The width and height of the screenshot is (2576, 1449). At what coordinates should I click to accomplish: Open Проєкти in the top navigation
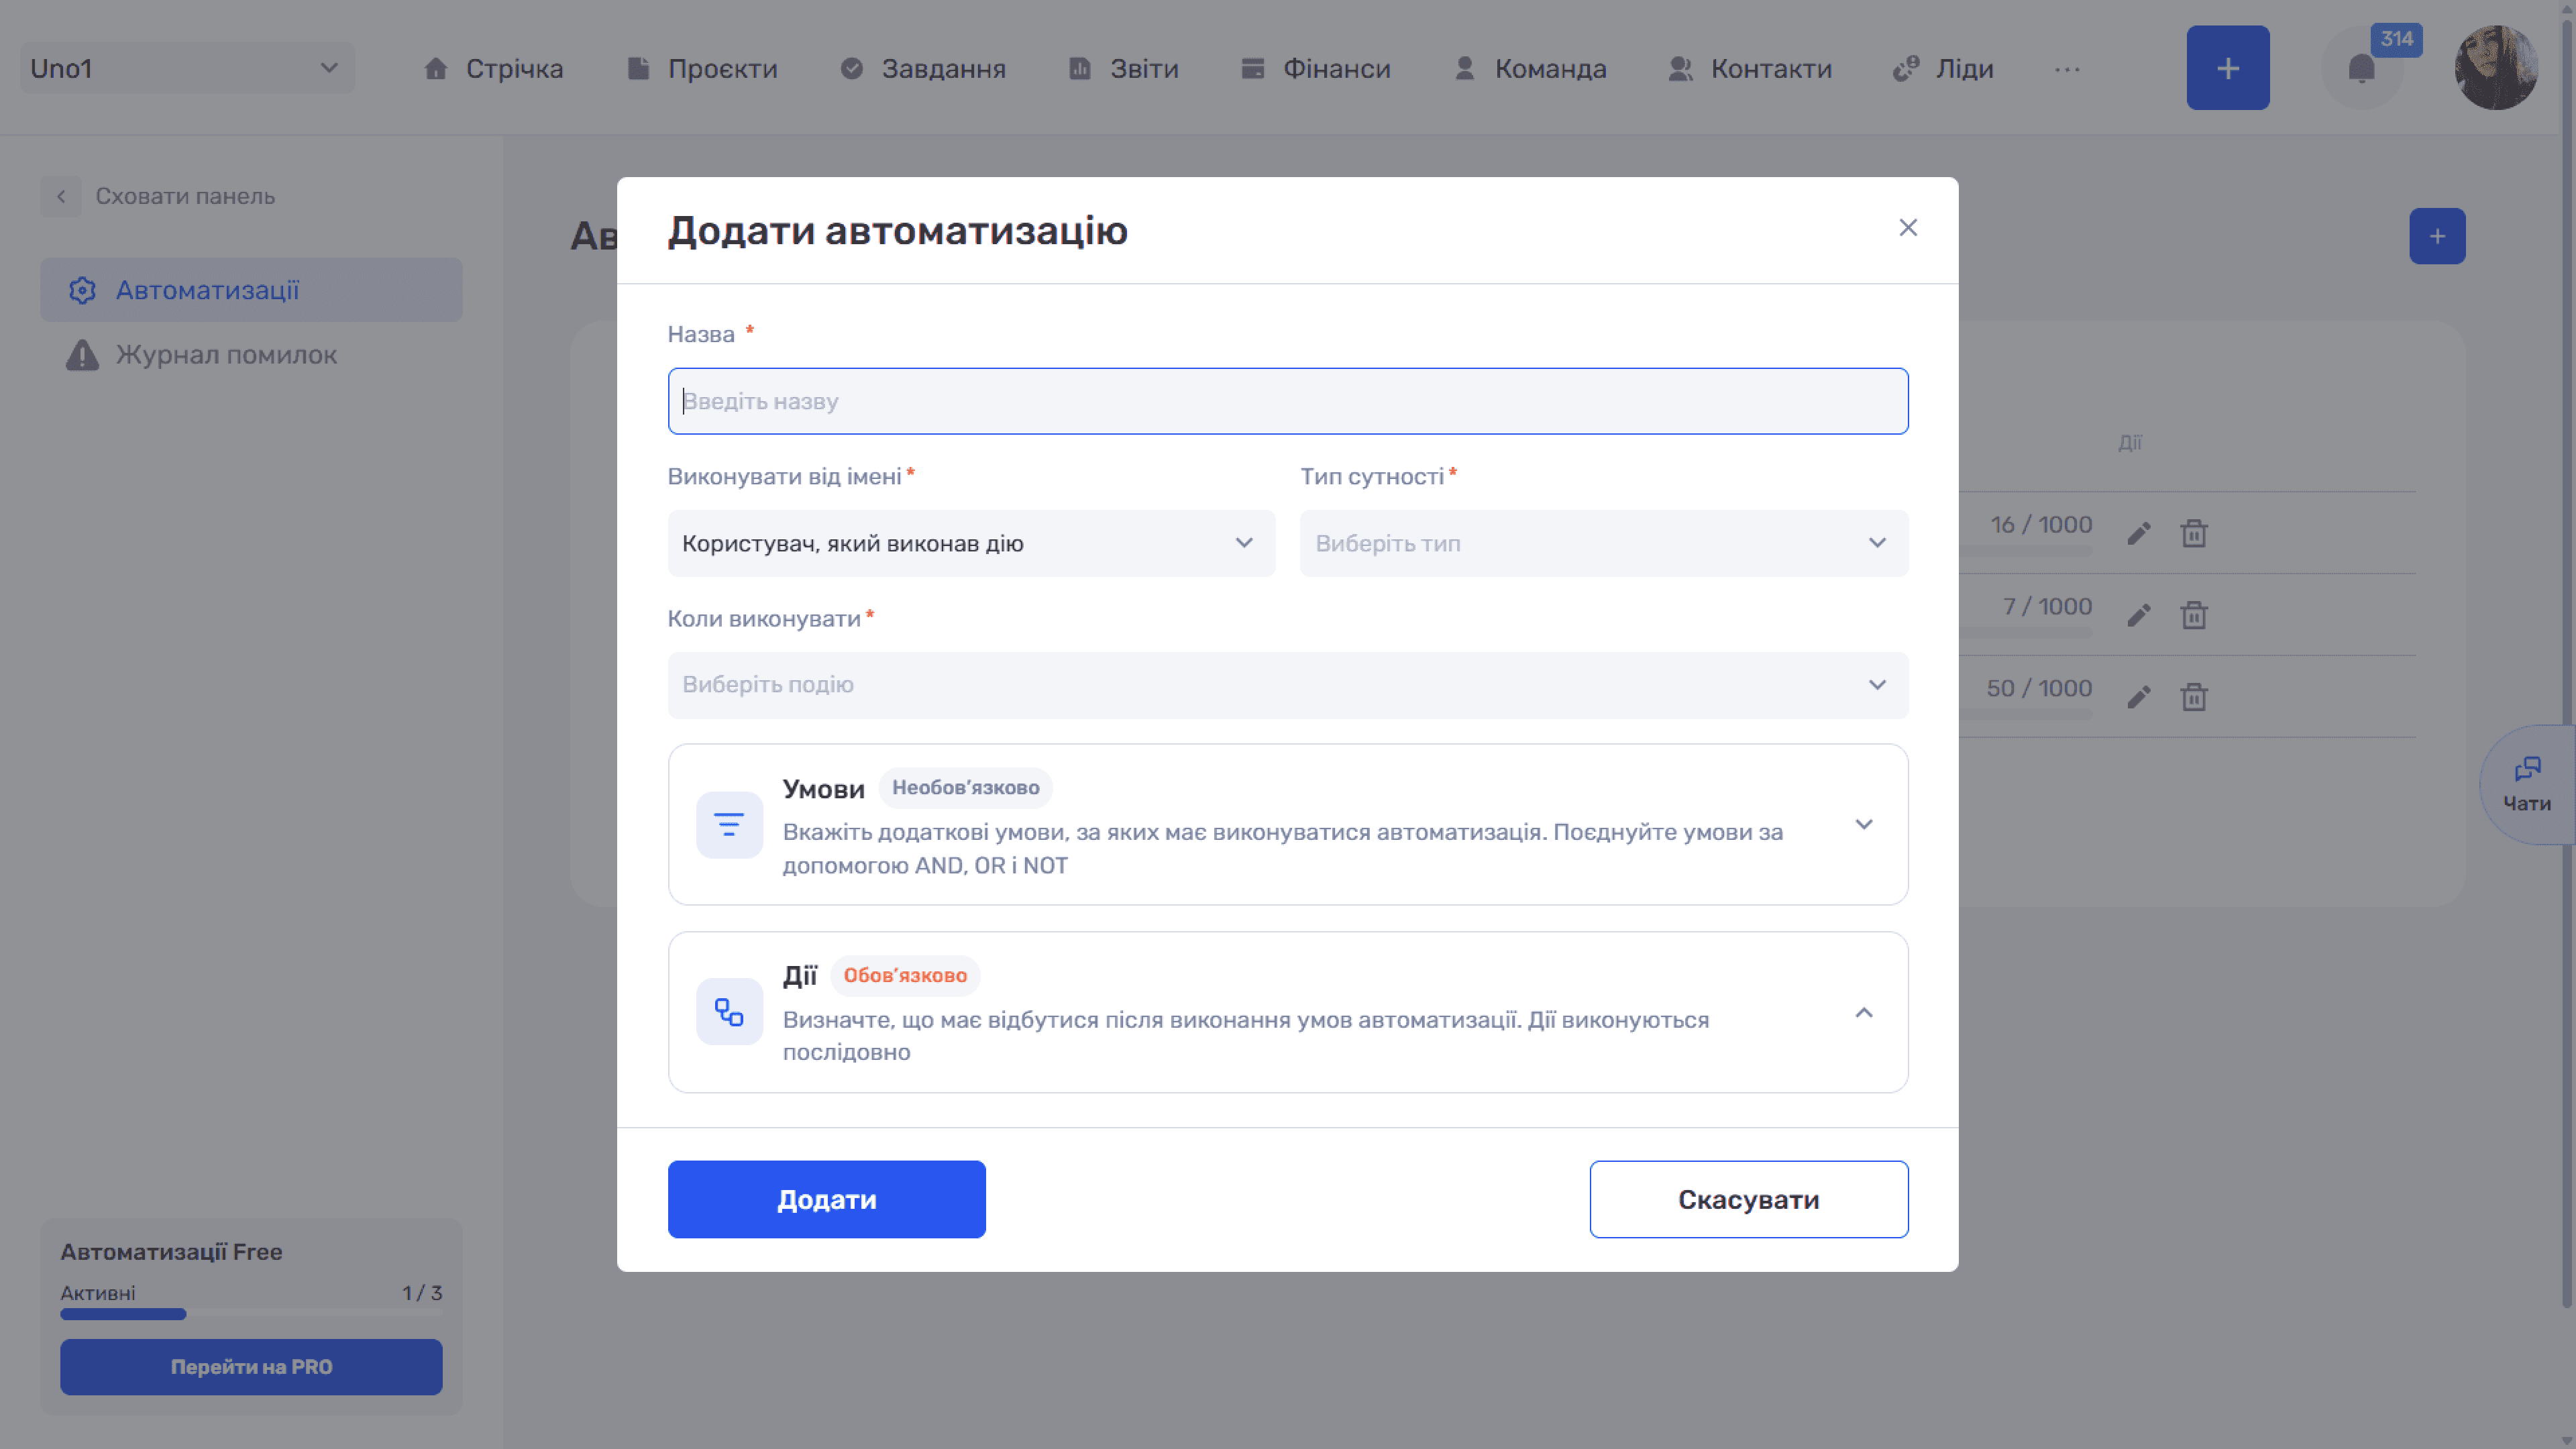(702, 68)
